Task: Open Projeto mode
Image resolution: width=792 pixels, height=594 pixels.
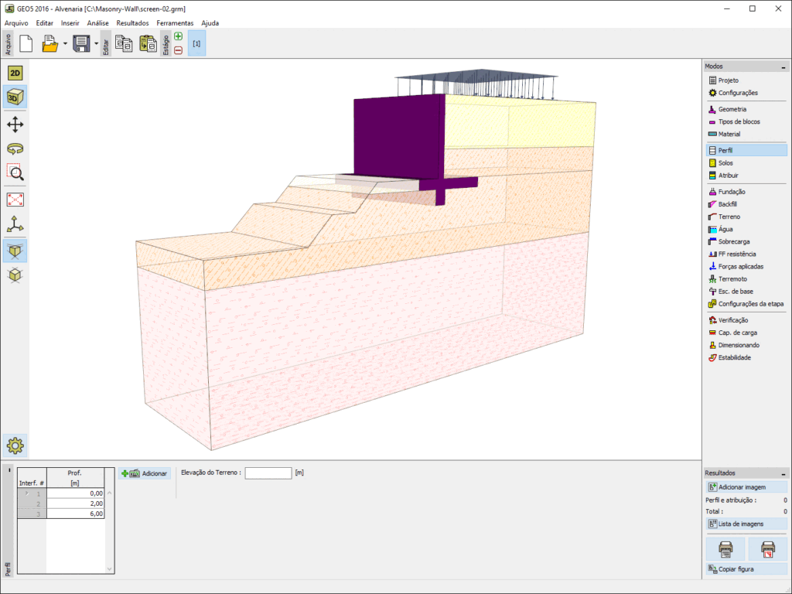Action: pyautogui.click(x=746, y=80)
